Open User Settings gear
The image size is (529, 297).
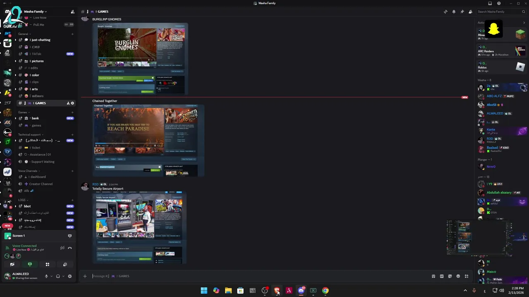[x=70, y=276]
